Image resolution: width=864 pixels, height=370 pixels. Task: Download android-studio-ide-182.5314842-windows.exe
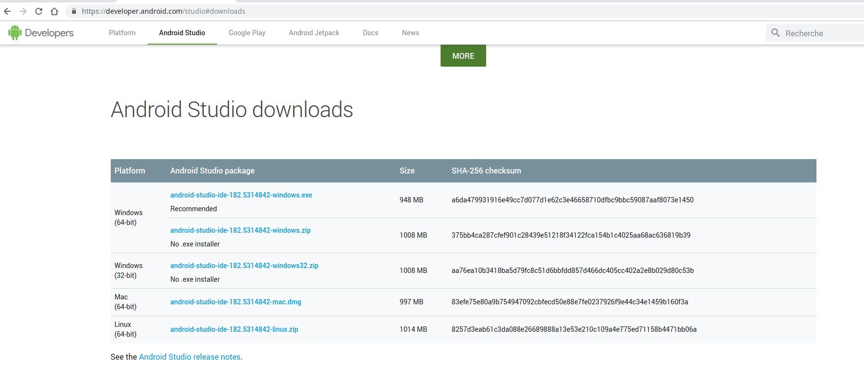tap(241, 195)
